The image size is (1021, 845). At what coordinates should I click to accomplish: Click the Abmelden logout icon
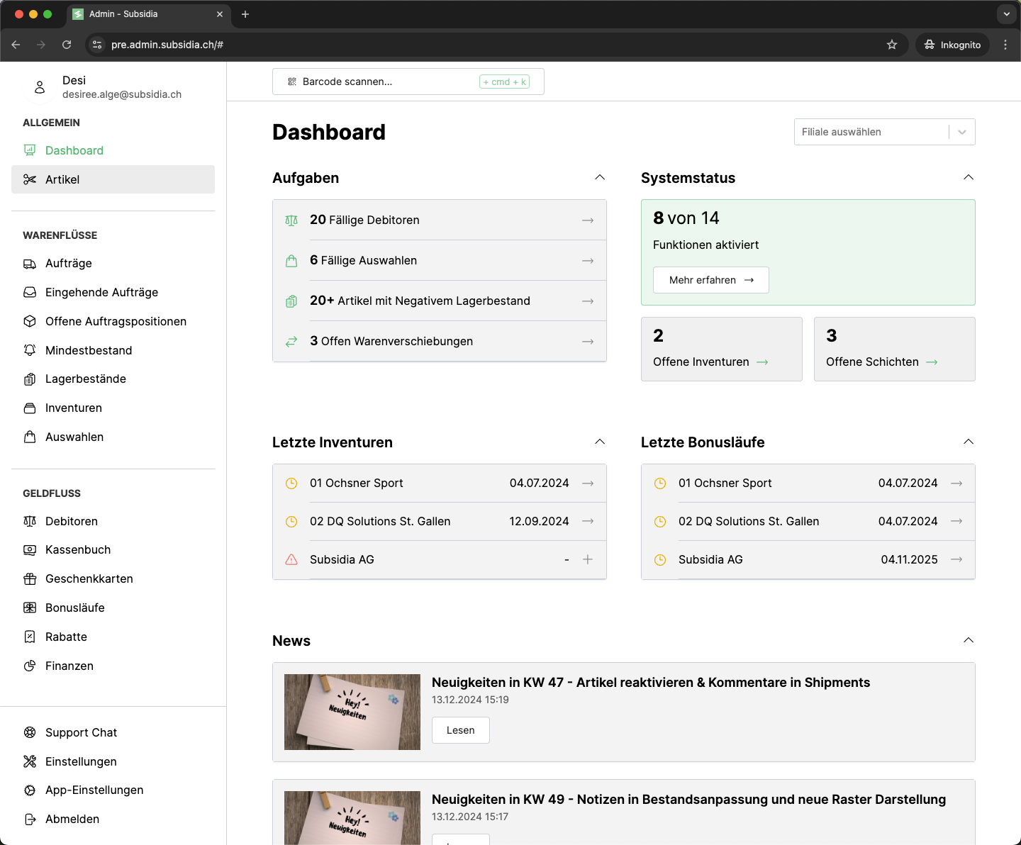[30, 819]
